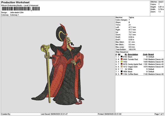Click the 'Candy Apple Red' description text
This screenshot has height=116, width=165.
[135, 64]
